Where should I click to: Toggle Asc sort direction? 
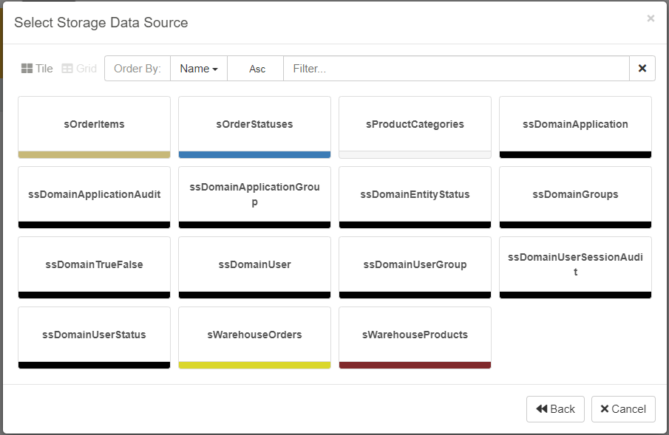257,69
